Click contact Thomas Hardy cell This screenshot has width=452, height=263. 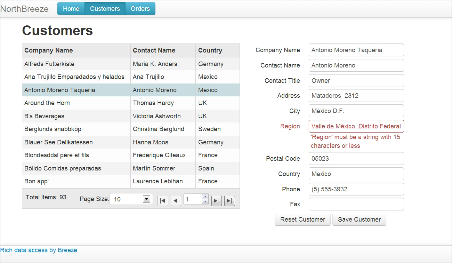(x=163, y=103)
